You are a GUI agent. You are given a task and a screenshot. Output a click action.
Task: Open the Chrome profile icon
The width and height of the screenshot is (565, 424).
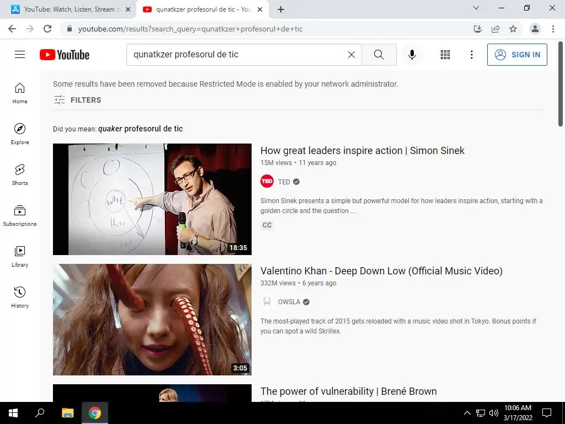535,29
